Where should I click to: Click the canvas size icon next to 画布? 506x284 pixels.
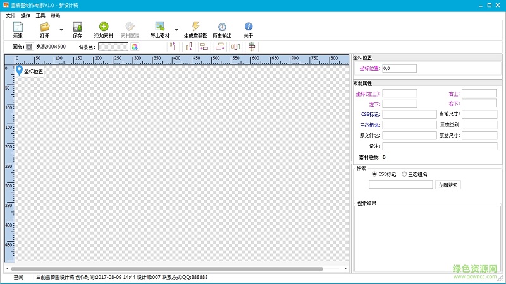[29, 47]
